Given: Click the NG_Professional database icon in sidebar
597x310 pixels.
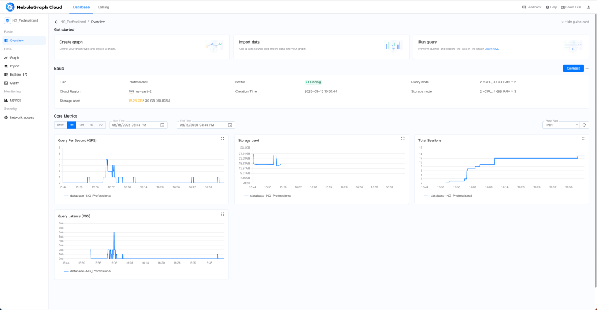Looking at the screenshot, I should tap(7, 20).
